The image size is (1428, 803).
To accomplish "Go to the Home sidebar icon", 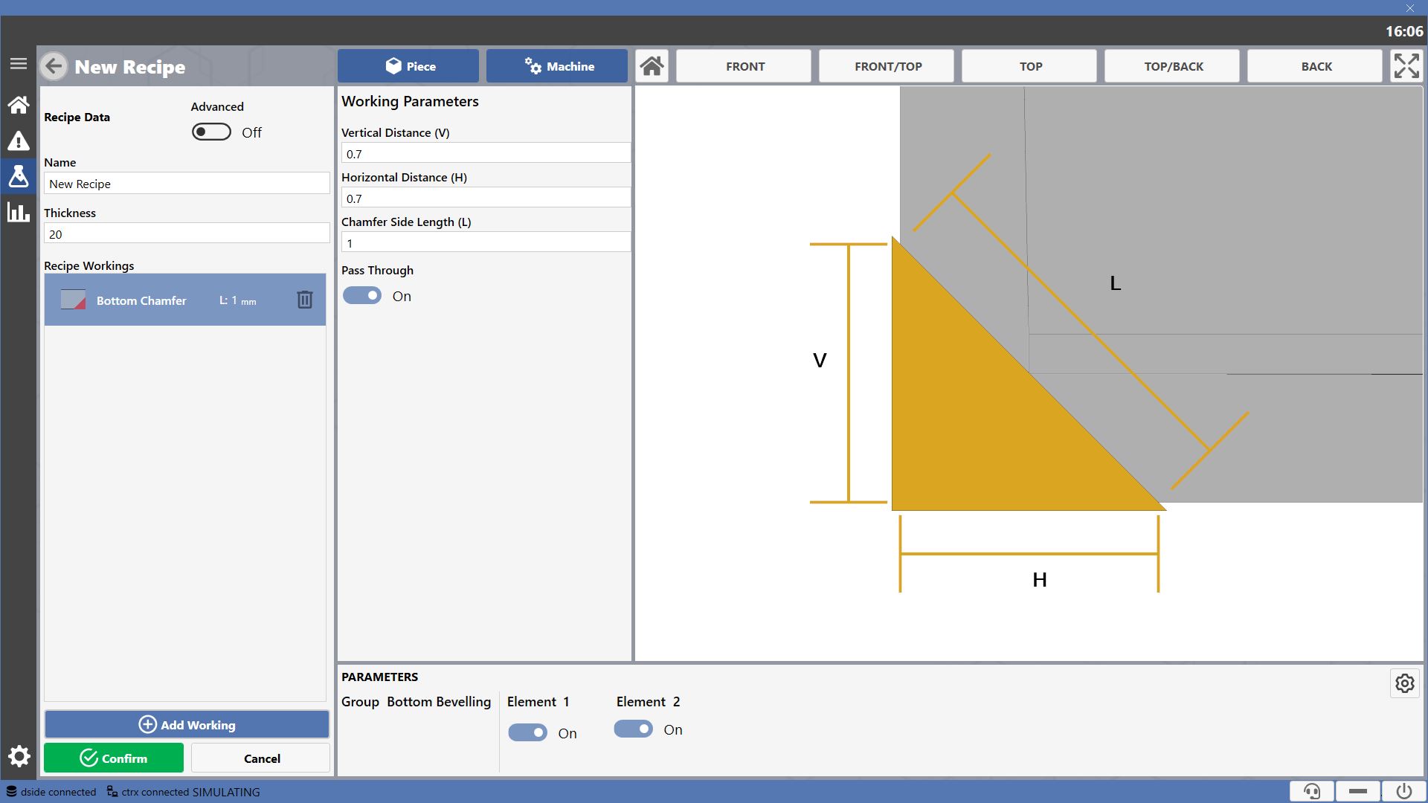I will tap(19, 105).
